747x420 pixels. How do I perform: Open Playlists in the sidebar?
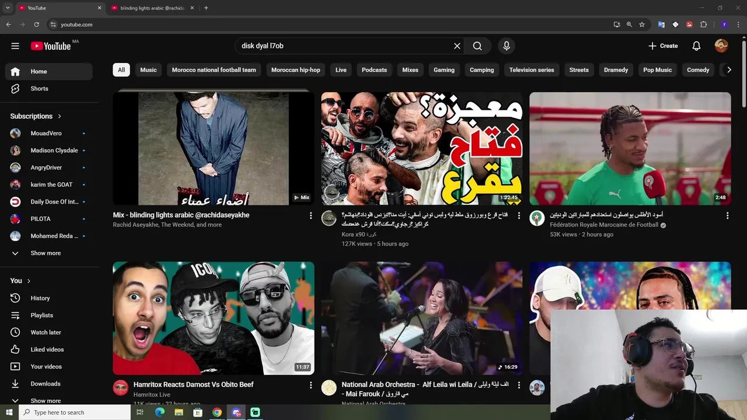tap(49, 315)
